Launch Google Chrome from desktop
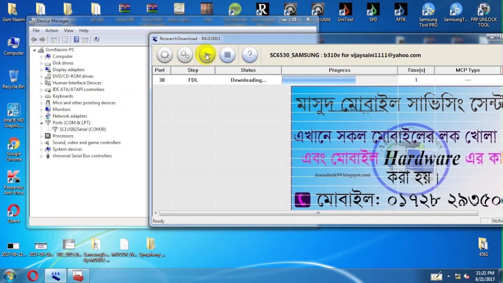503x283 pixels. tap(14, 150)
